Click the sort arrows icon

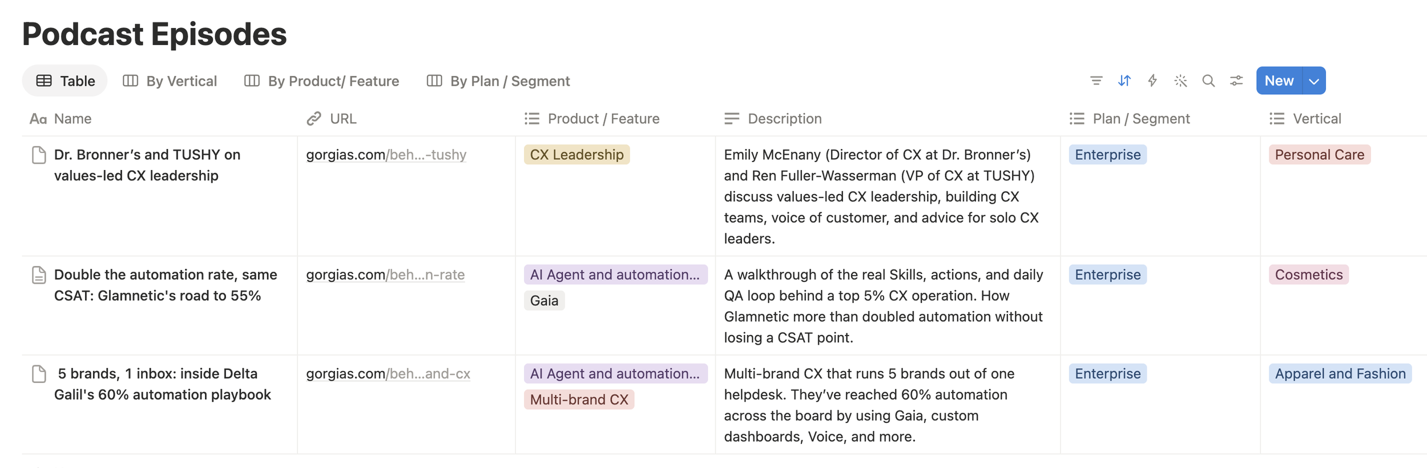click(x=1124, y=80)
